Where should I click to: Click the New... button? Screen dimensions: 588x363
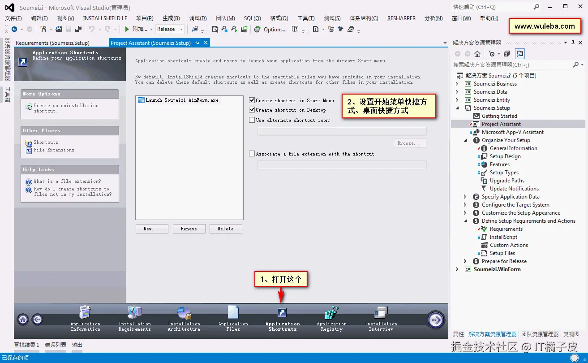click(x=151, y=229)
